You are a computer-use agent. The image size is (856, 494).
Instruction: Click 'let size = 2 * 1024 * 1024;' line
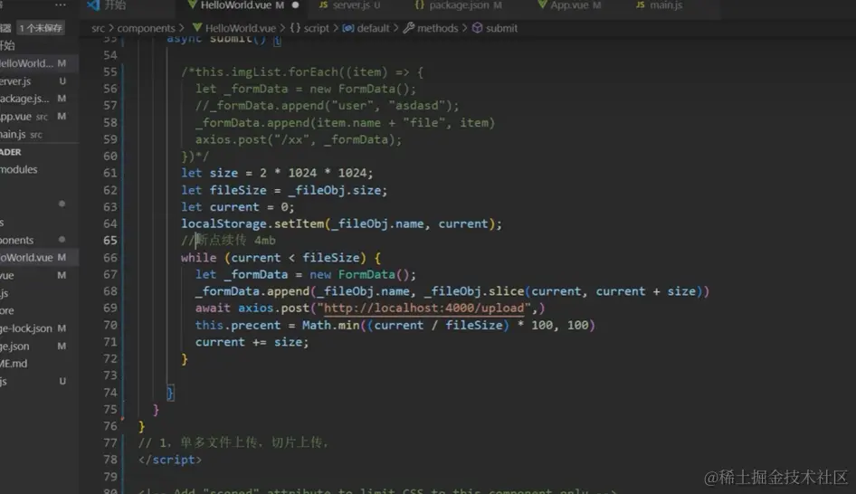(x=277, y=173)
